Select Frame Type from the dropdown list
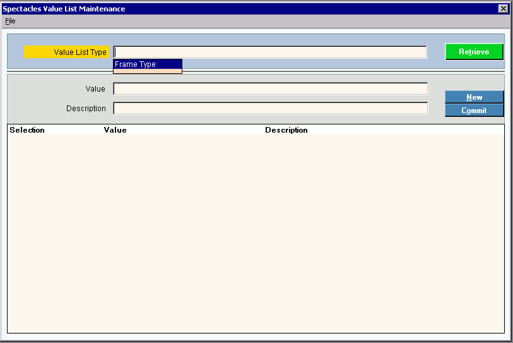Screen dimensions: 513x343 [x=148, y=64]
